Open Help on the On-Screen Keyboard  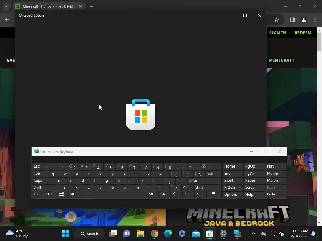tap(254, 195)
